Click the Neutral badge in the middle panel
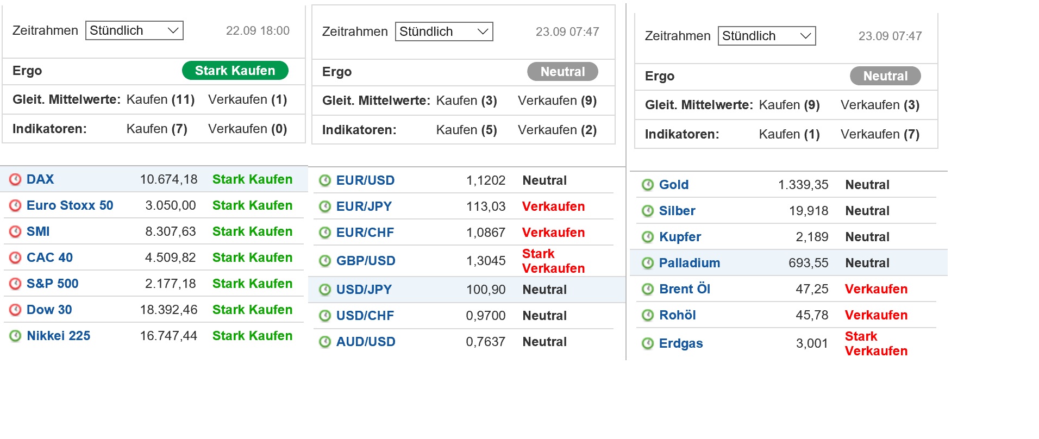The width and height of the screenshot is (1039, 439). 562,71
